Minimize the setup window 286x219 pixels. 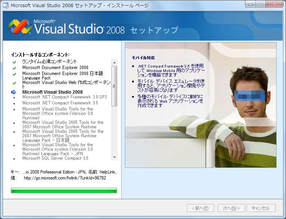click(251, 4)
